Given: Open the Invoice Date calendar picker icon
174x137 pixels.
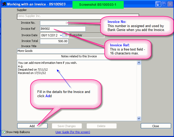Looking at the screenshot, I should point(65,35).
